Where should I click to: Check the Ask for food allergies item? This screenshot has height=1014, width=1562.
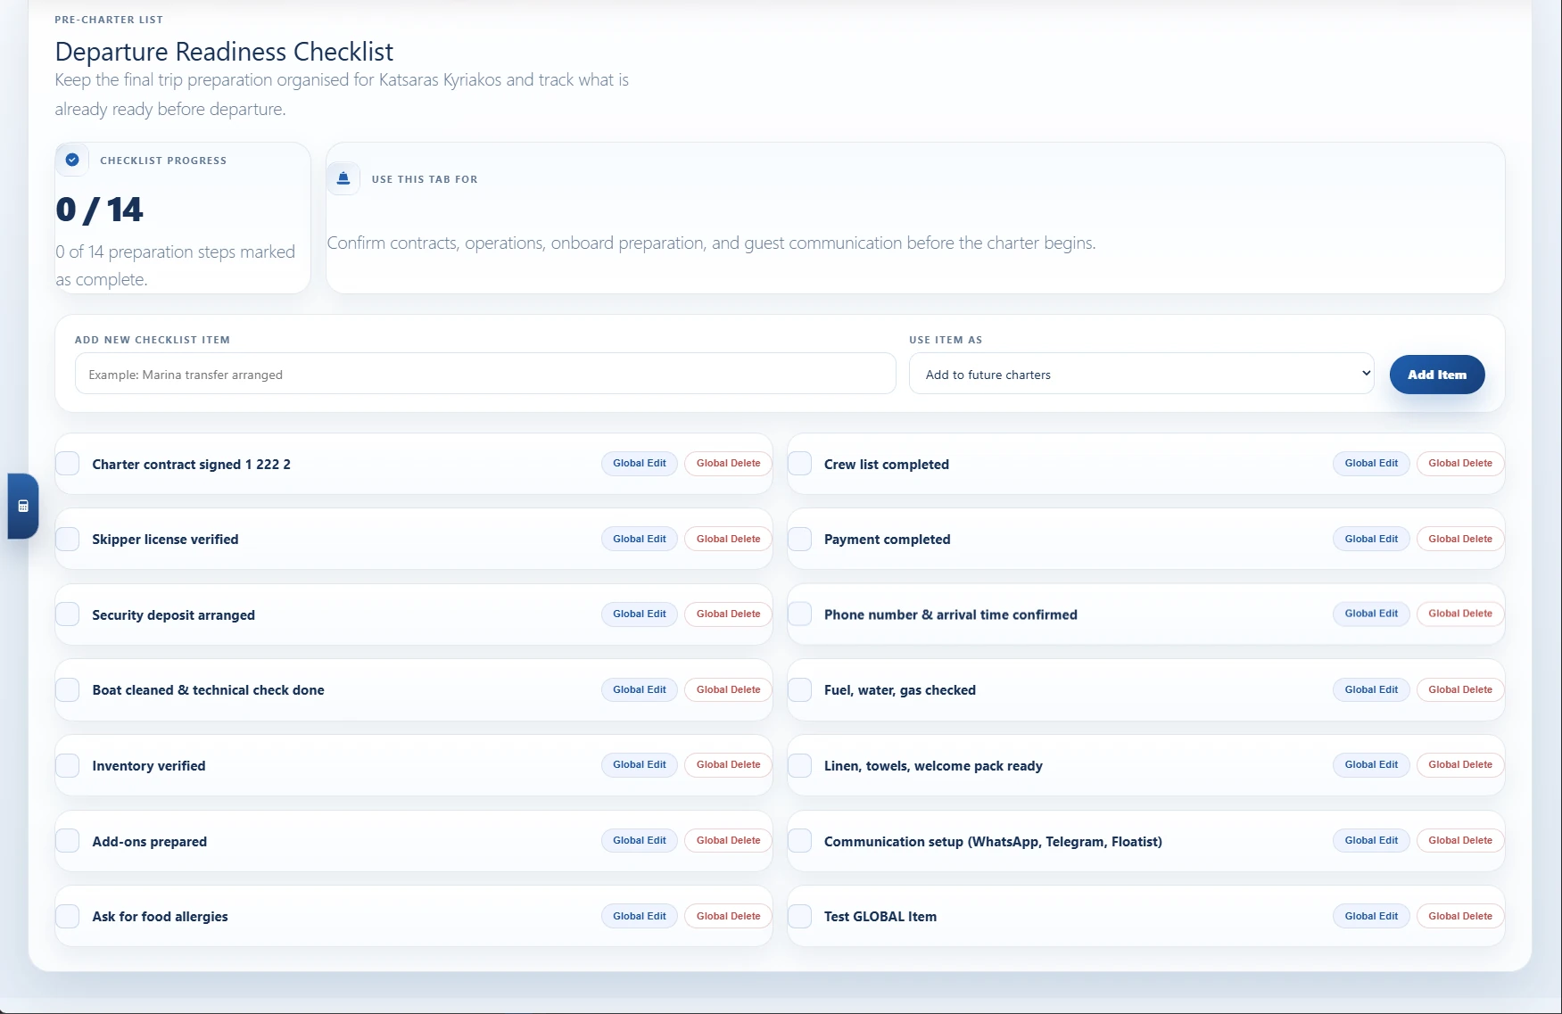click(x=68, y=916)
